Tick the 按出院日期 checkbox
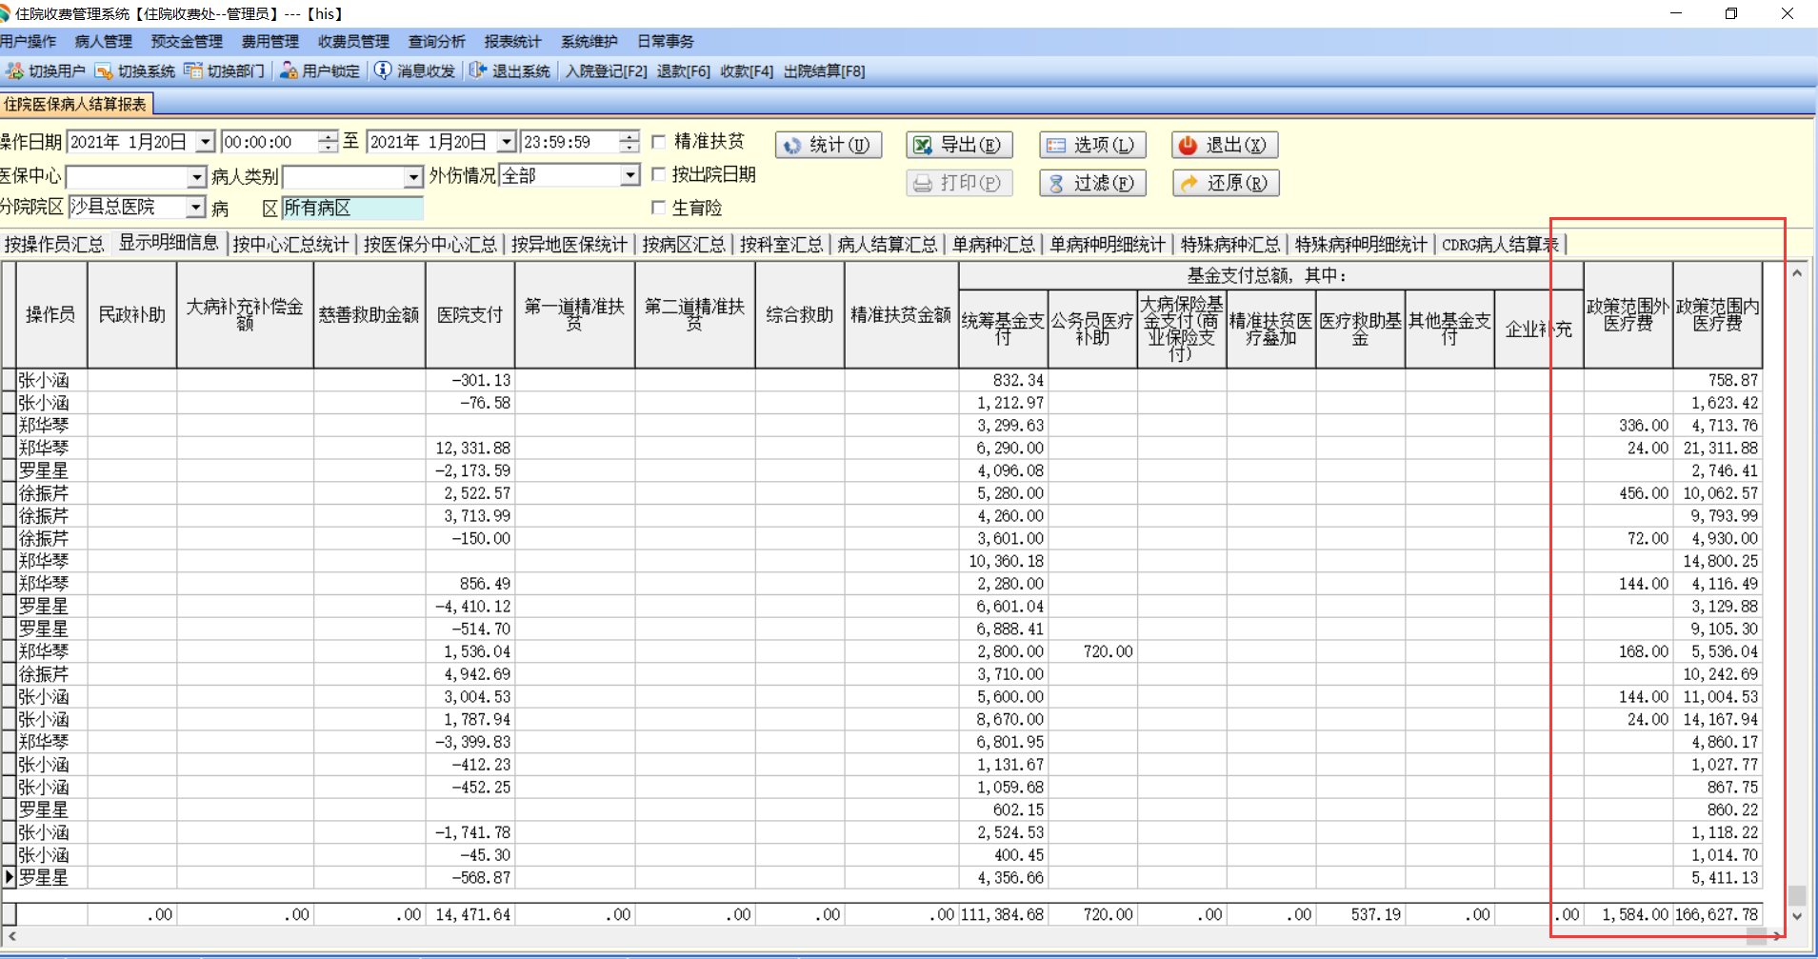The width and height of the screenshot is (1818, 959). (658, 174)
